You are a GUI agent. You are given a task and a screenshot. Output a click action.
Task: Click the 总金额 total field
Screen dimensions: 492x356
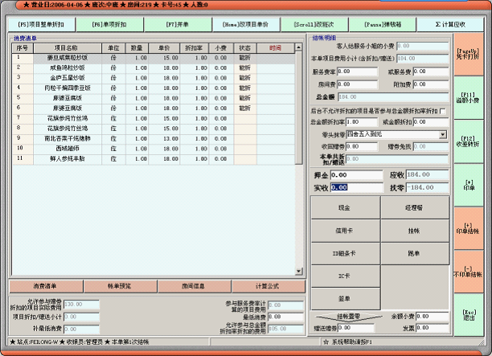pyautogui.click(x=393, y=97)
